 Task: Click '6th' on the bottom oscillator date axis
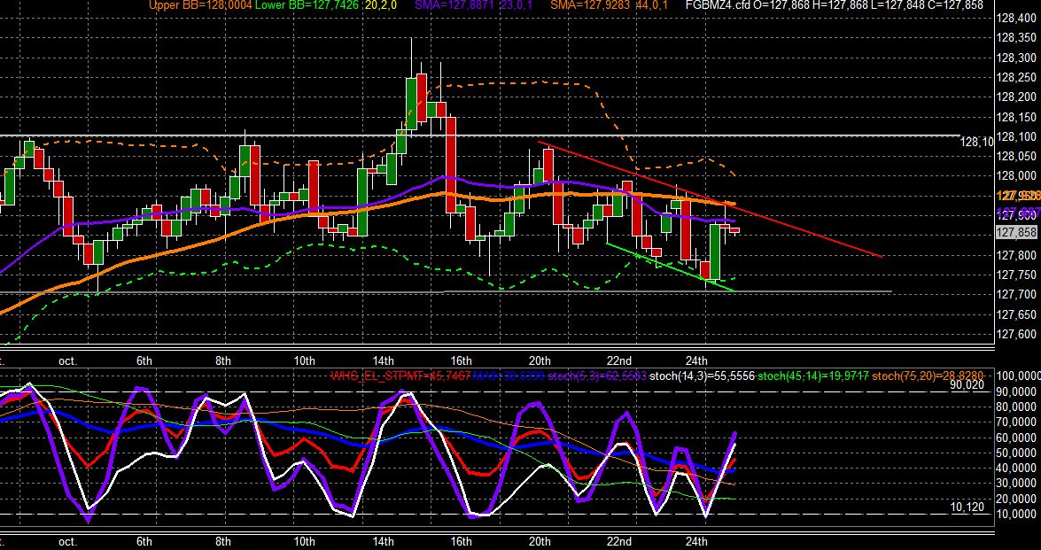[x=144, y=542]
